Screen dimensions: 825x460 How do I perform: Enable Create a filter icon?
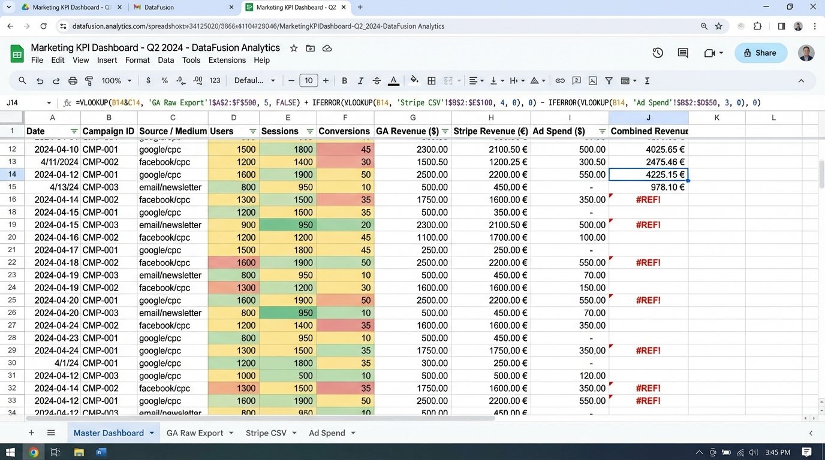[x=609, y=80]
